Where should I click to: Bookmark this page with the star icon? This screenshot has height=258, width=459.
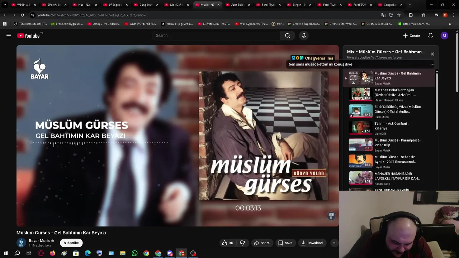399,15
